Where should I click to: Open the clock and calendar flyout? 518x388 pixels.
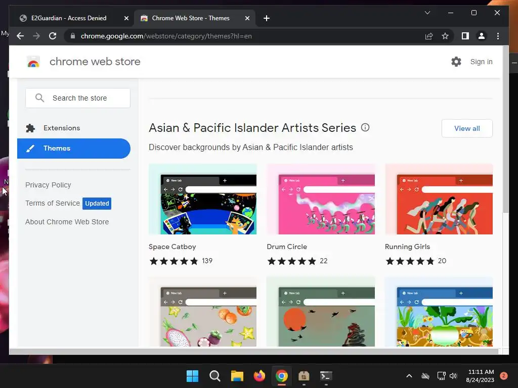[481, 376]
